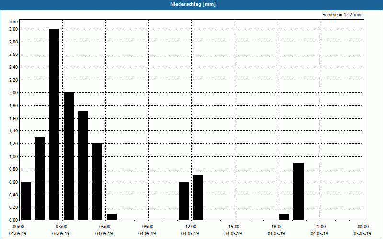Select the "18:00" time label
The width and height of the screenshot is (383, 239).
coord(277,227)
